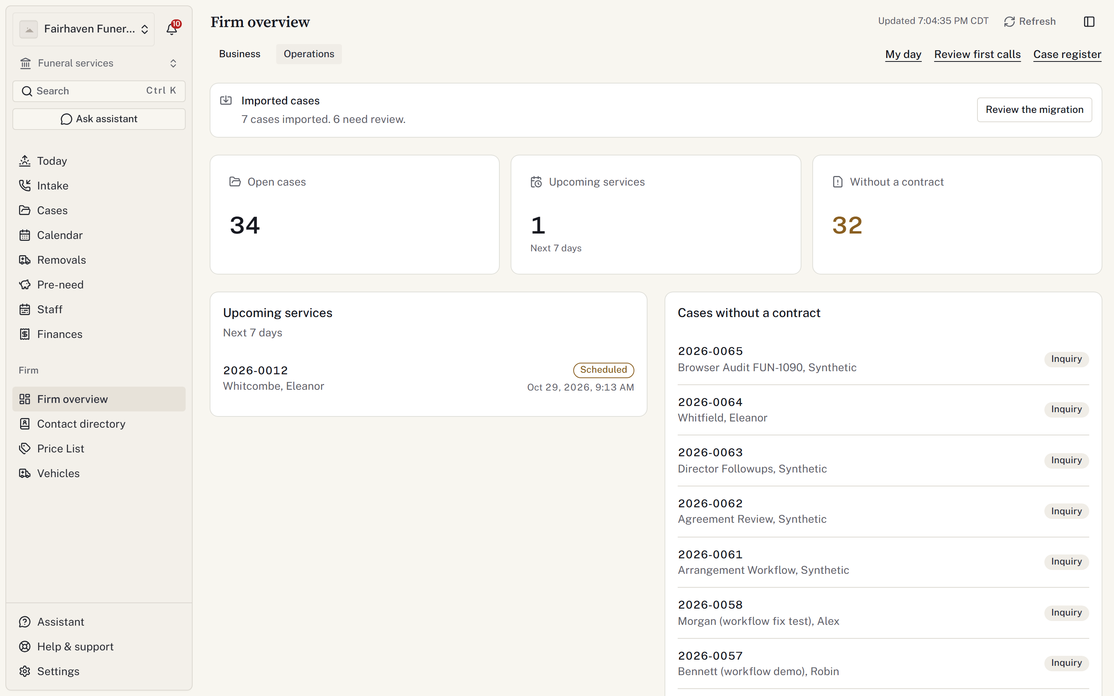Screen dimensions: 1114x696
Task: Switch to the Operations tab
Action: pyautogui.click(x=309, y=54)
